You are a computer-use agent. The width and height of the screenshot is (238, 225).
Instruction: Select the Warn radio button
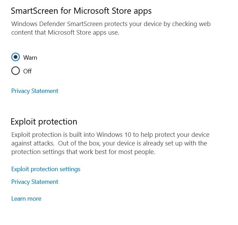15,57
